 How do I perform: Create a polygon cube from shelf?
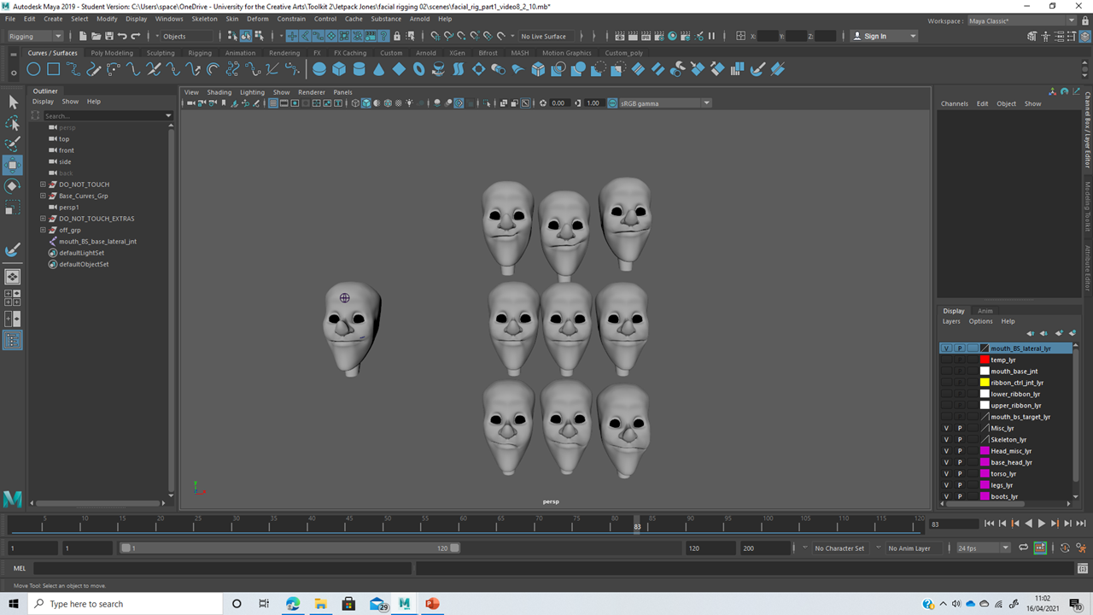click(339, 69)
